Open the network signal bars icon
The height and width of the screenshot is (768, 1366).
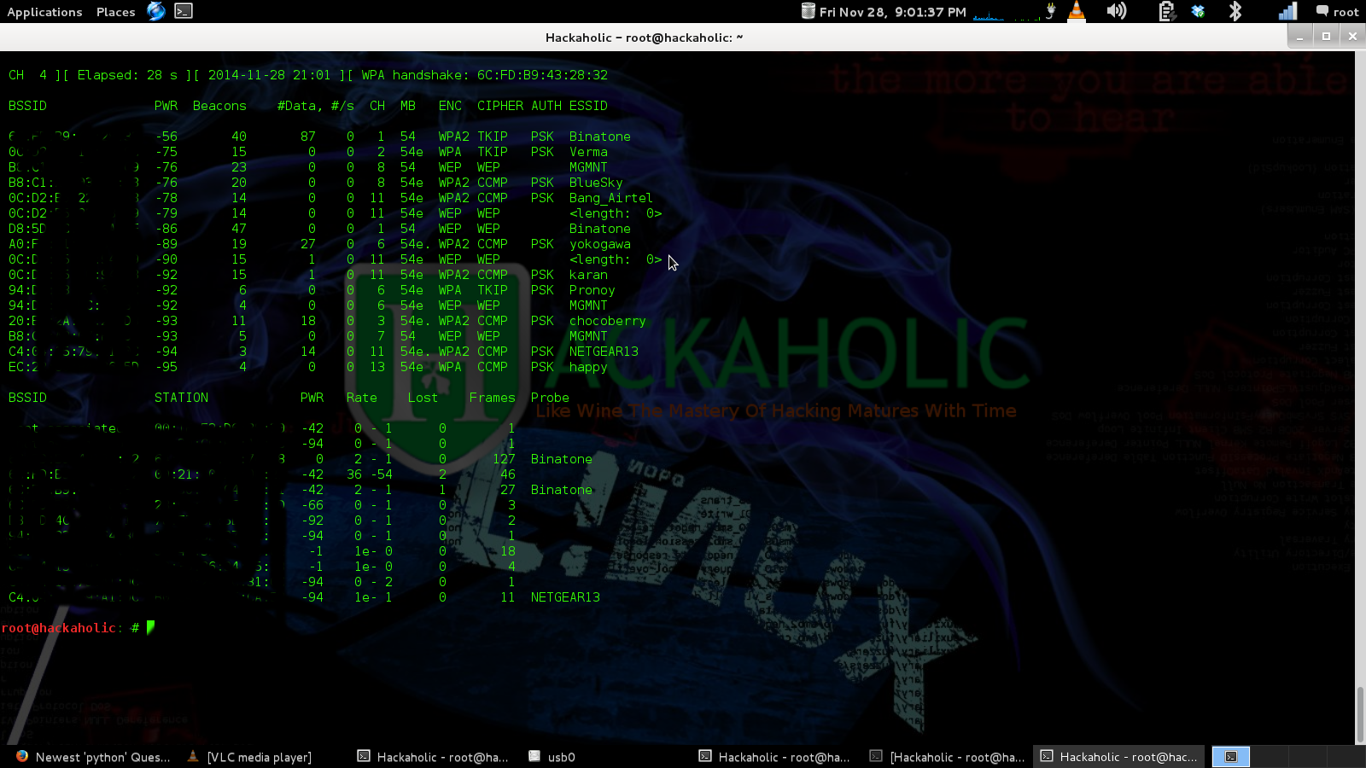(1287, 11)
